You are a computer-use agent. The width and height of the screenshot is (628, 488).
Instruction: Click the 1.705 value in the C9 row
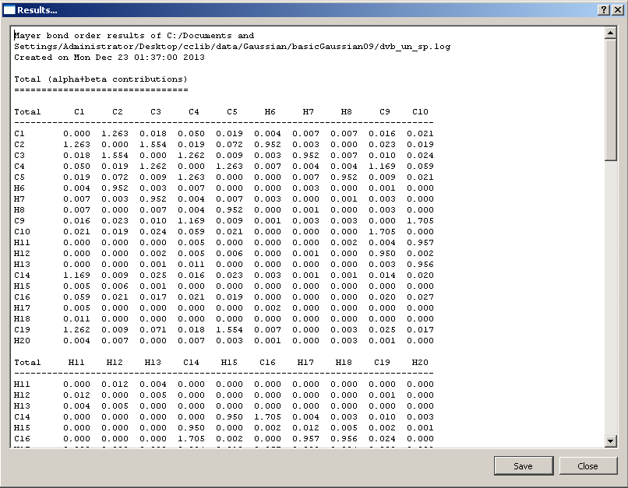tap(420, 220)
